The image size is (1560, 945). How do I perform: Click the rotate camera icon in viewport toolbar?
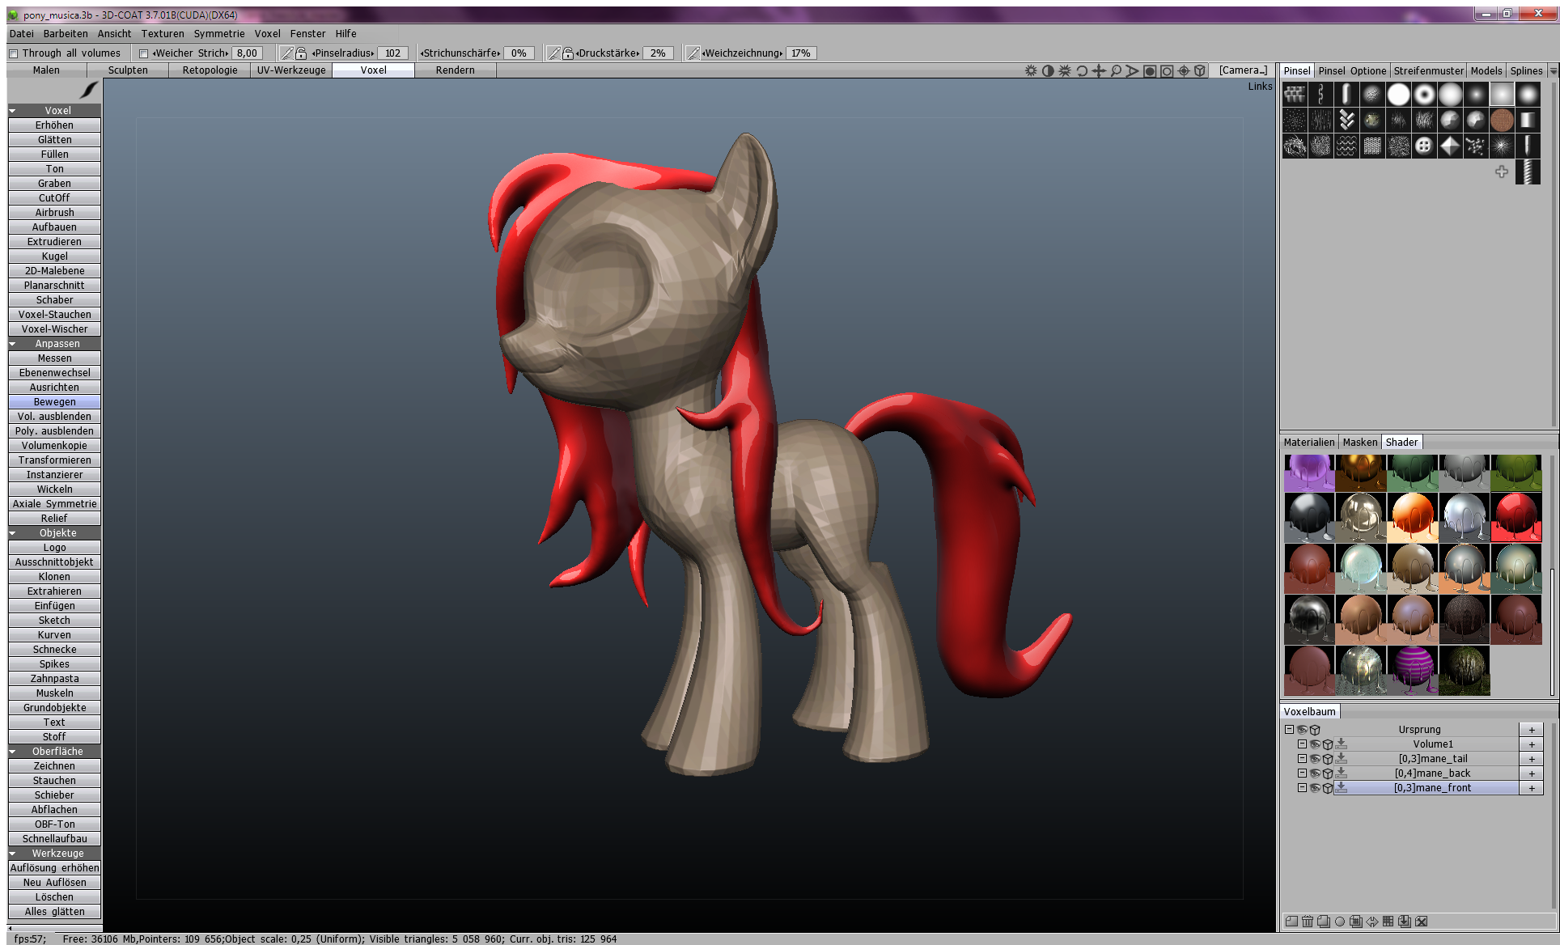[x=1082, y=71]
